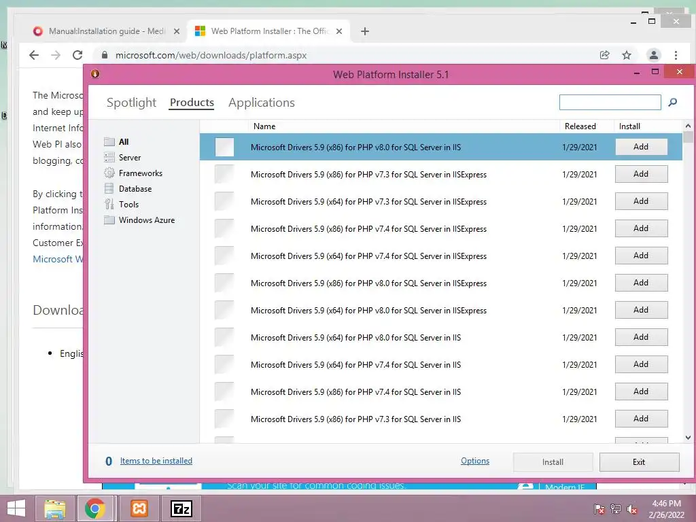The height and width of the screenshot is (522, 696).
Task: Click the product icon for PHP v8.0 (x86) IIS driver
Action: pos(224,147)
